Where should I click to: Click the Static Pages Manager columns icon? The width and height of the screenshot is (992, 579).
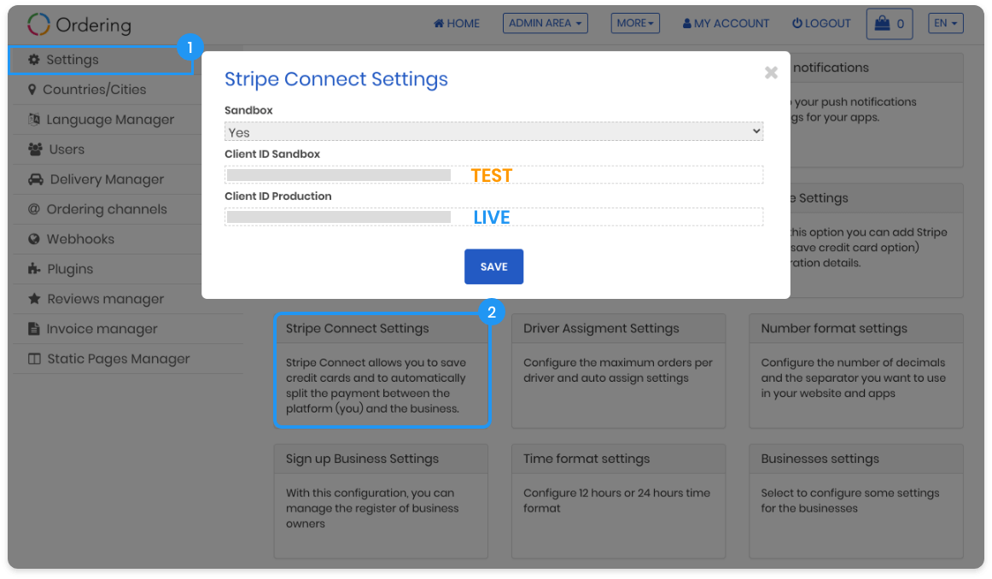[34, 359]
